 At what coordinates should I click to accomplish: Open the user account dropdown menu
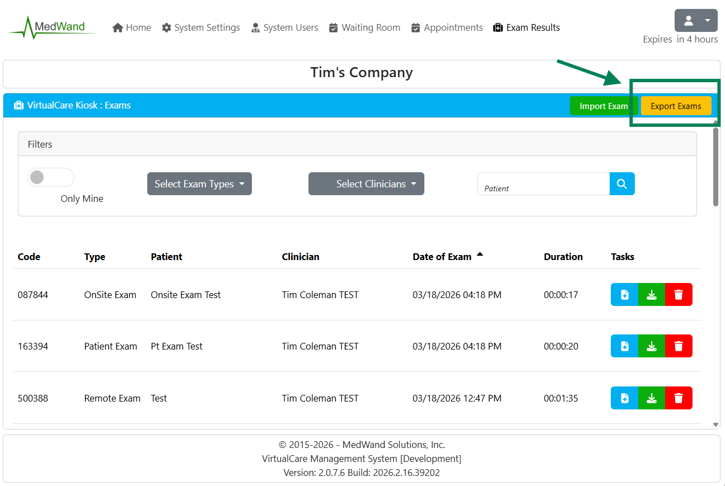695,21
